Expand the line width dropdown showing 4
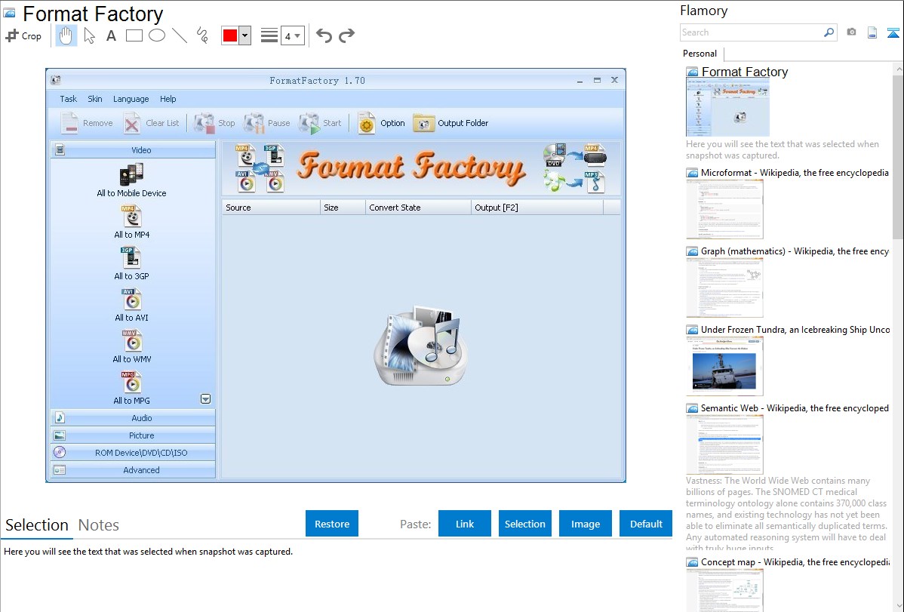The width and height of the screenshot is (904, 612). [x=292, y=35]
